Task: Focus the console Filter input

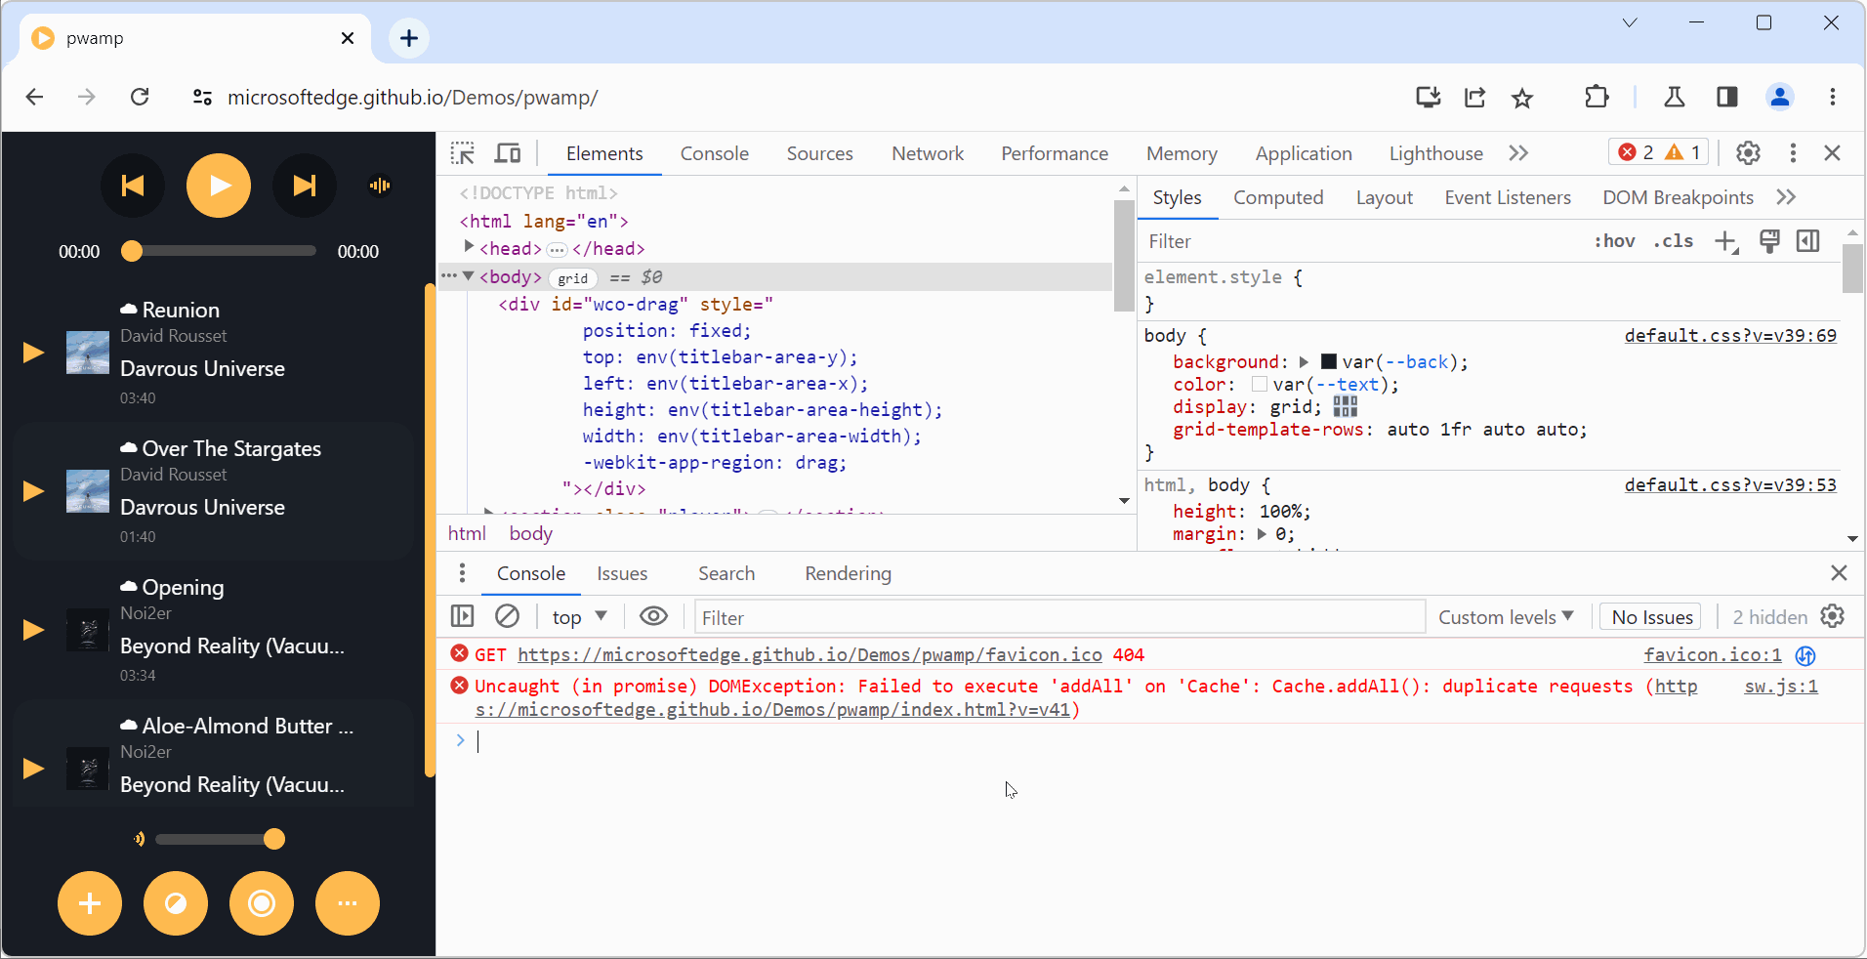Action: pyautogui.click(x=1059, y=617)
